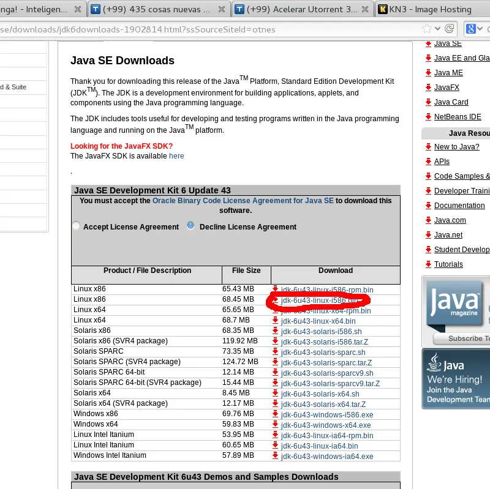Switch to the Inteligen... tab
This screenshot has height=489, width=490.
42,9
